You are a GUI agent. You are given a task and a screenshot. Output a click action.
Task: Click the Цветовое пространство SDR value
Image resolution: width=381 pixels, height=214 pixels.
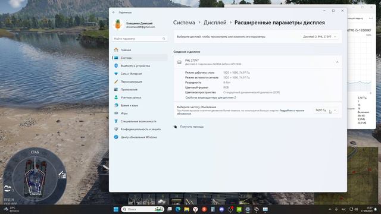pos(251,93)
